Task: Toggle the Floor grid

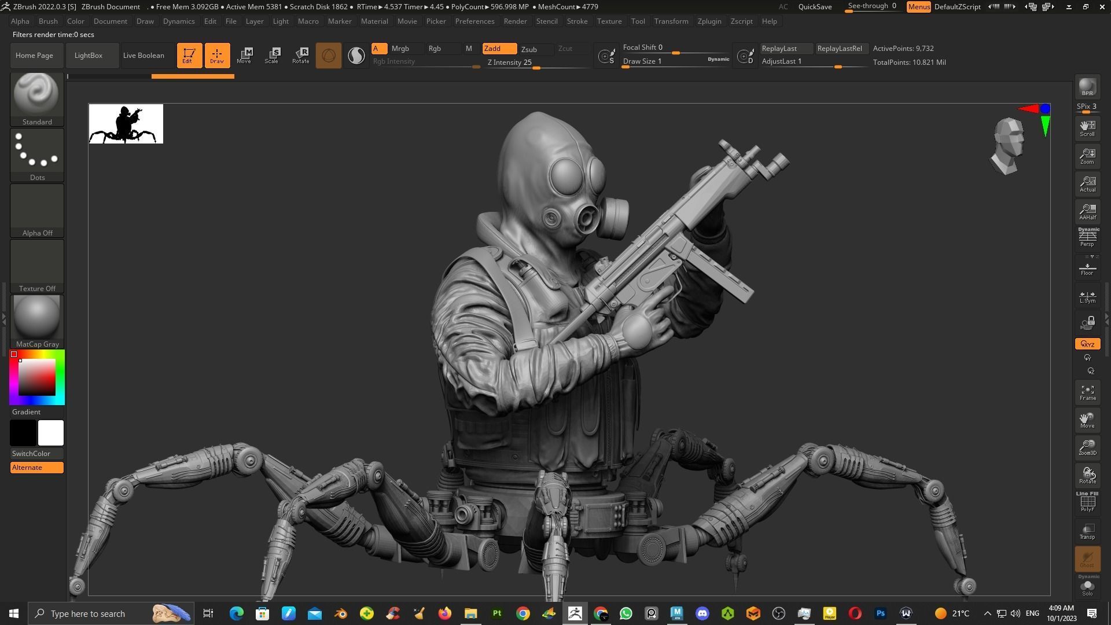Action: (1087, 267)
